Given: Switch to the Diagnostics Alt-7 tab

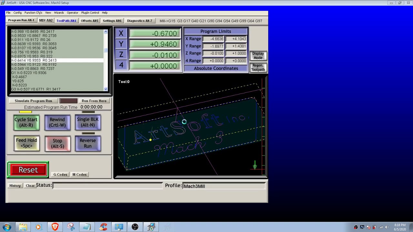Looking at the screenshot, I should (x=139, y=21).
